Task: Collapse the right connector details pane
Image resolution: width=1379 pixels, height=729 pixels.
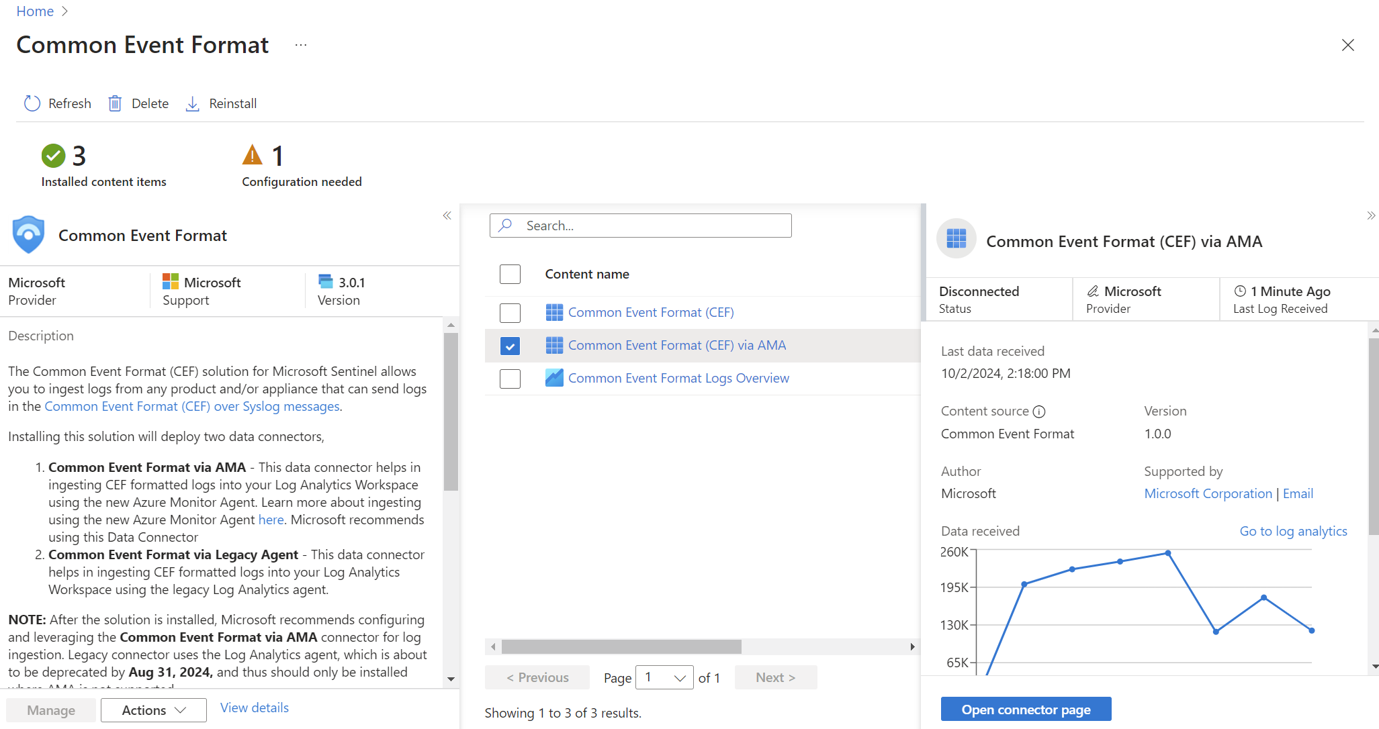Action: pos(1370,215)
